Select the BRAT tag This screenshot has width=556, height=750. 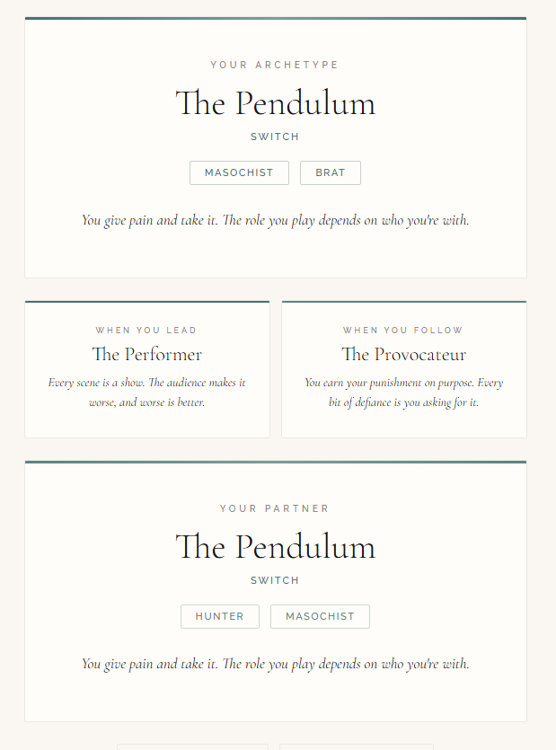[x=331, y=173]
